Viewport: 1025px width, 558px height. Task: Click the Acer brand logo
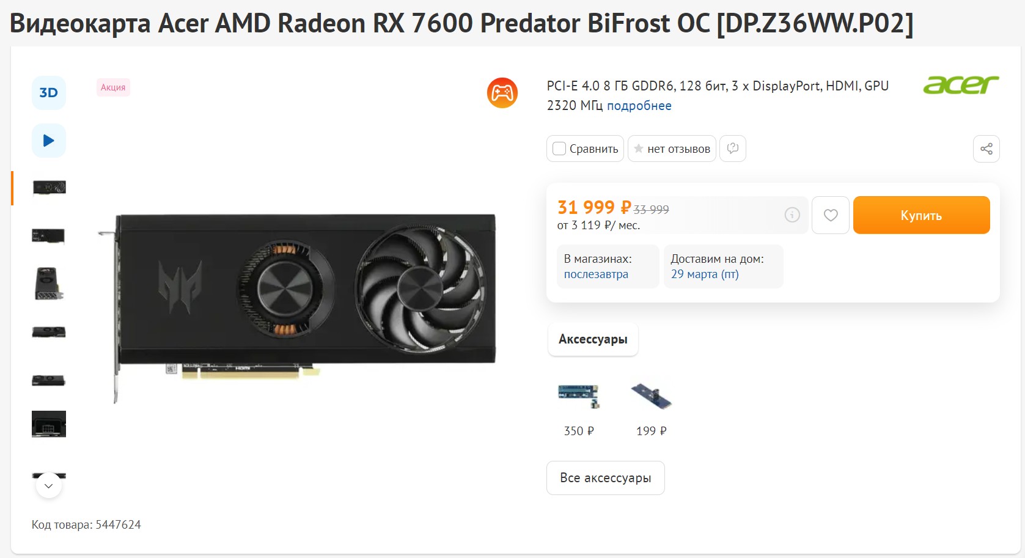click(960, 85)
